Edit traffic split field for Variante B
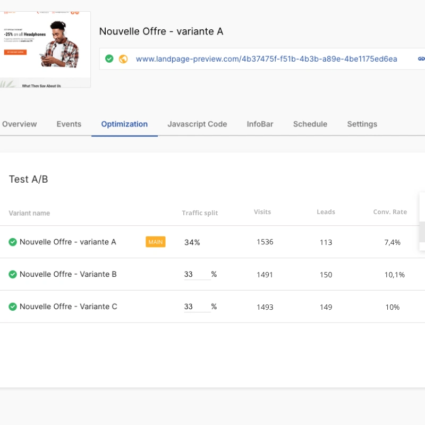The width and height of the screenshot is (425, 425). pos(197,274)
